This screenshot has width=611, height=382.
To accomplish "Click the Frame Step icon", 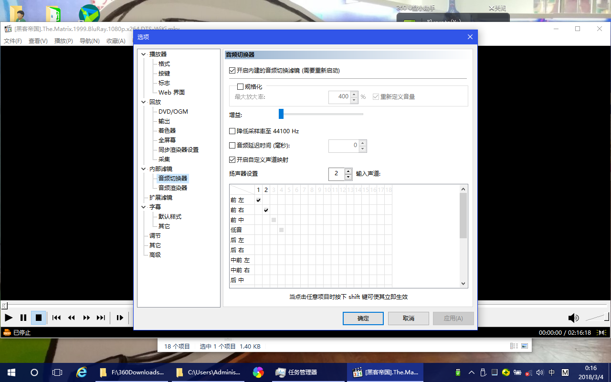I will point(120,318).
